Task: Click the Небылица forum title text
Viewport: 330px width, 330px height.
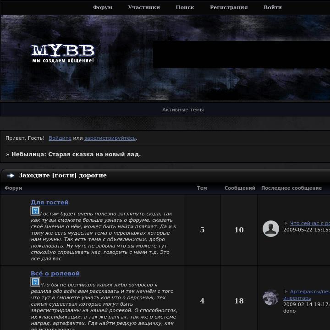Action: coord(76,154)
